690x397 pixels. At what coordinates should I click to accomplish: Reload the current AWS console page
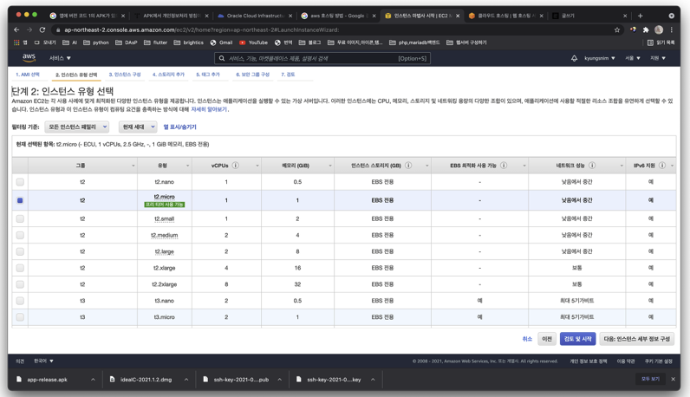pyautogui.click(x=42, y=30)
